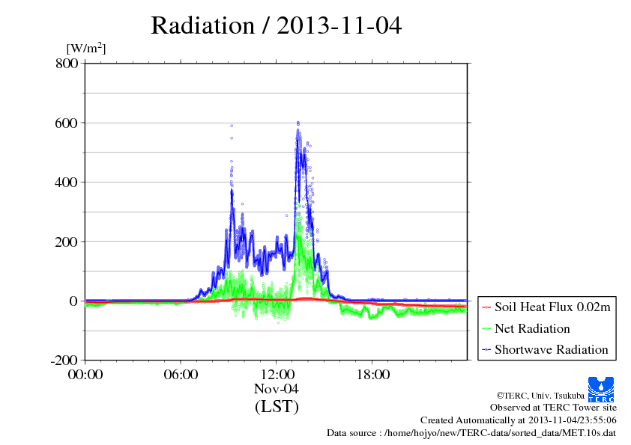631x445 pixels.
Task: Click the 'Shortwave Radiation' legend label
Action: [x=552, y=349]
